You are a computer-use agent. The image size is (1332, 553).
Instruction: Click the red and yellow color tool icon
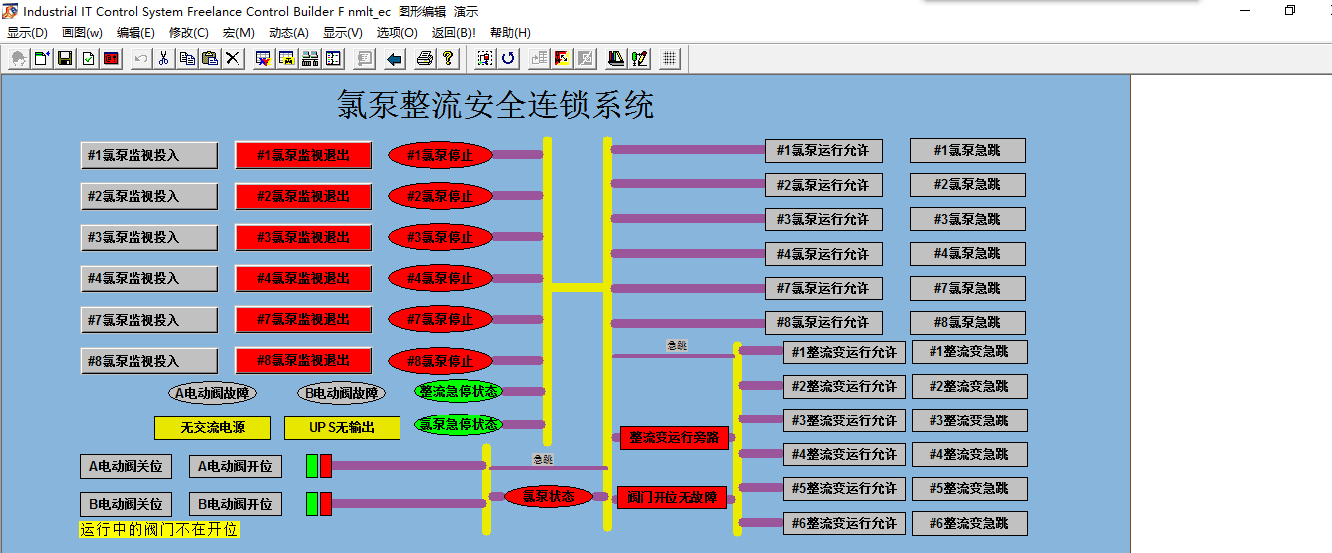pos(562,59)
